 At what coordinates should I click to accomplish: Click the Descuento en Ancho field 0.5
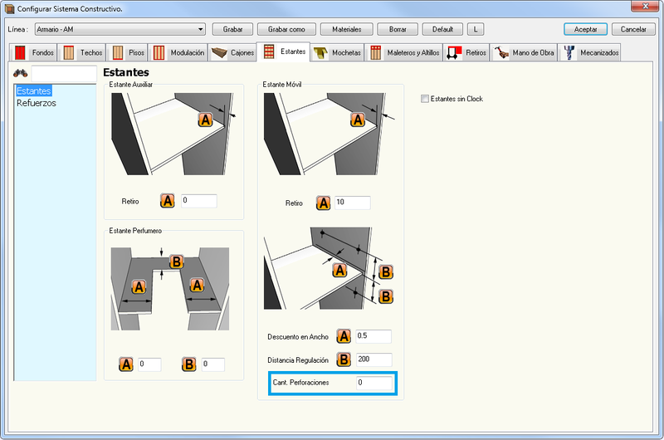coord(373,336)
